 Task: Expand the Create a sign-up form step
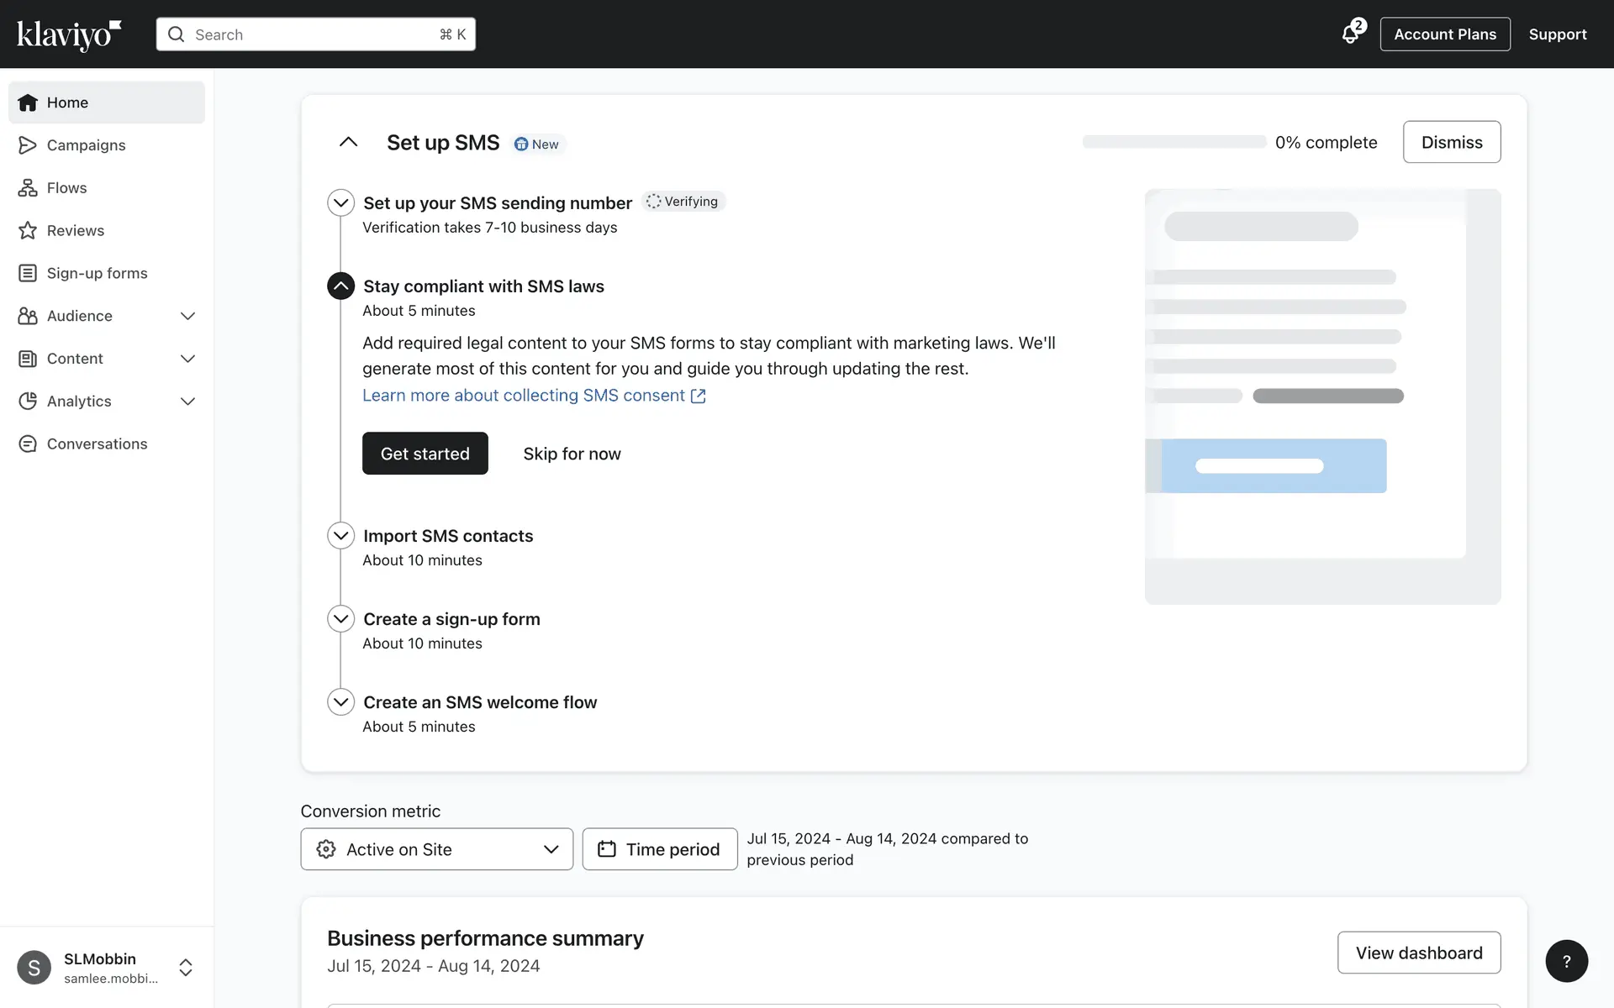point(340,619)
